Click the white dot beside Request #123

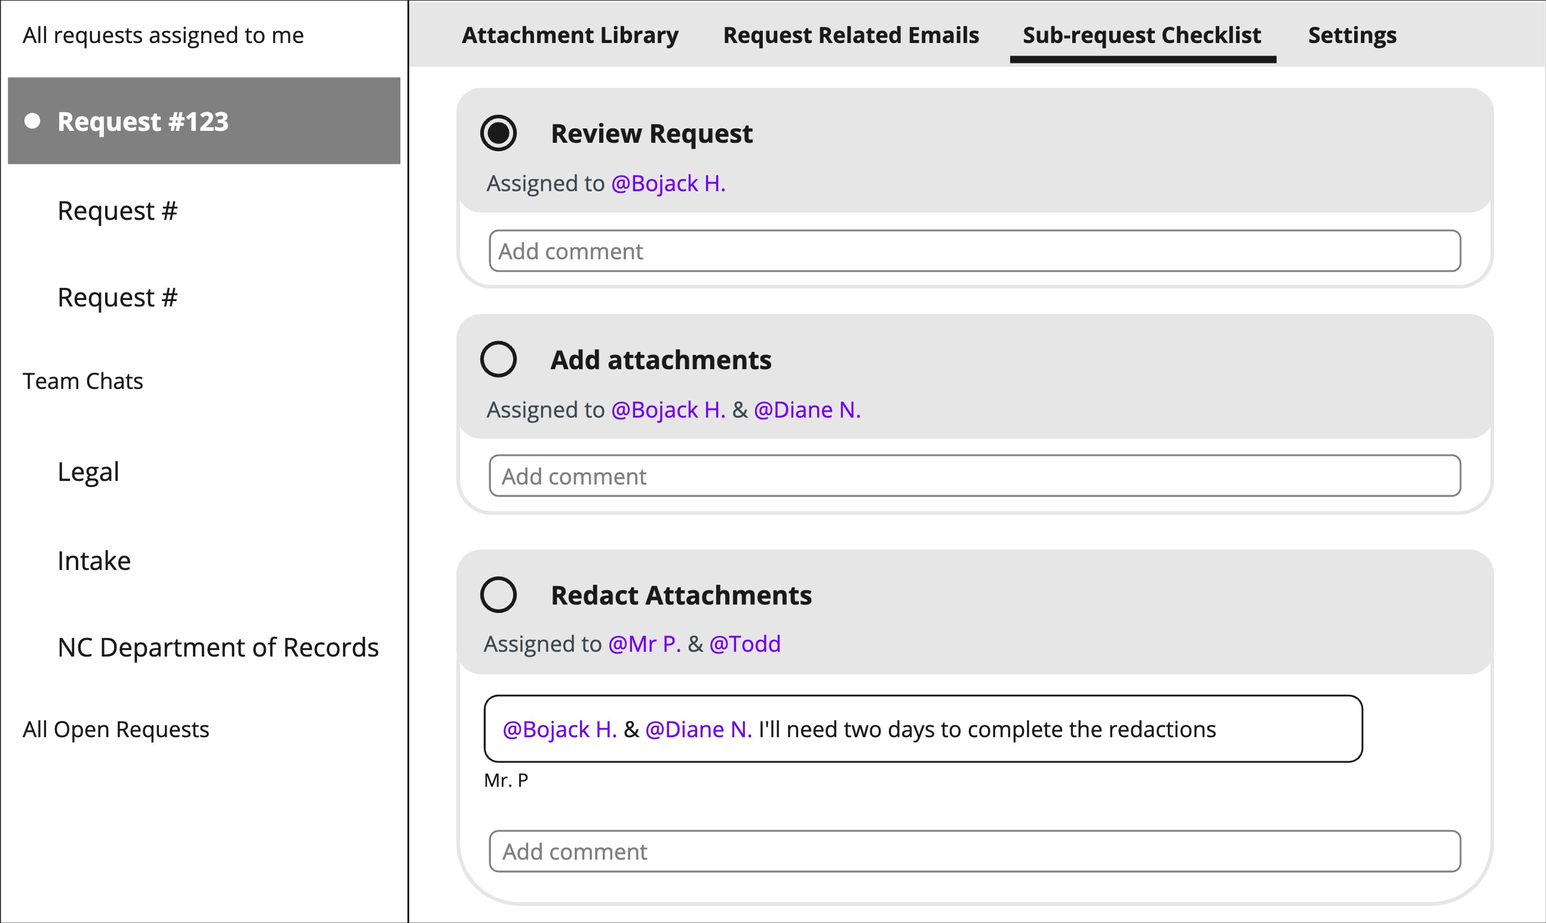(x=32, y=121)
